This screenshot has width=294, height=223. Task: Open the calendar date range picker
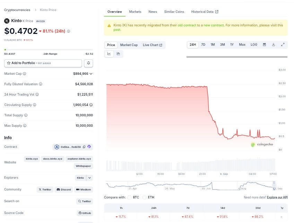pos(265,45)
